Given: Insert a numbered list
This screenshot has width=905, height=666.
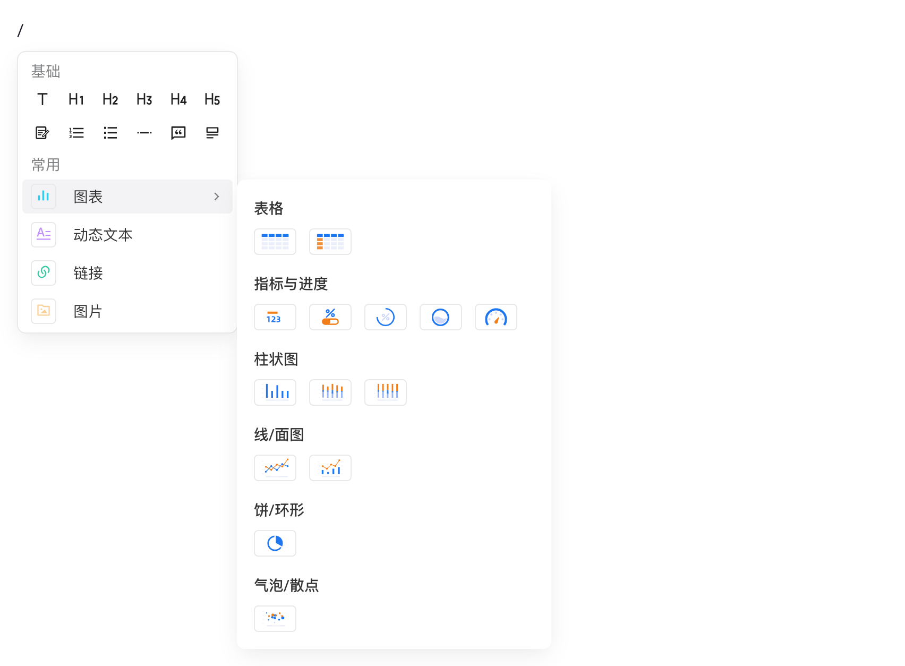Looking at the screenshot, I should [x=76, y=133].
